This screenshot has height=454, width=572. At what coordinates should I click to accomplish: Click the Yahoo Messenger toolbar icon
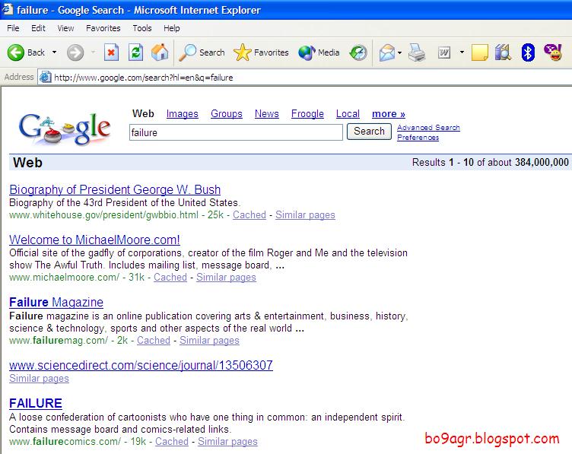[x=553, y=52]
